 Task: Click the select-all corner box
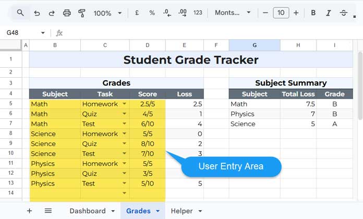(x=10, y=45)
